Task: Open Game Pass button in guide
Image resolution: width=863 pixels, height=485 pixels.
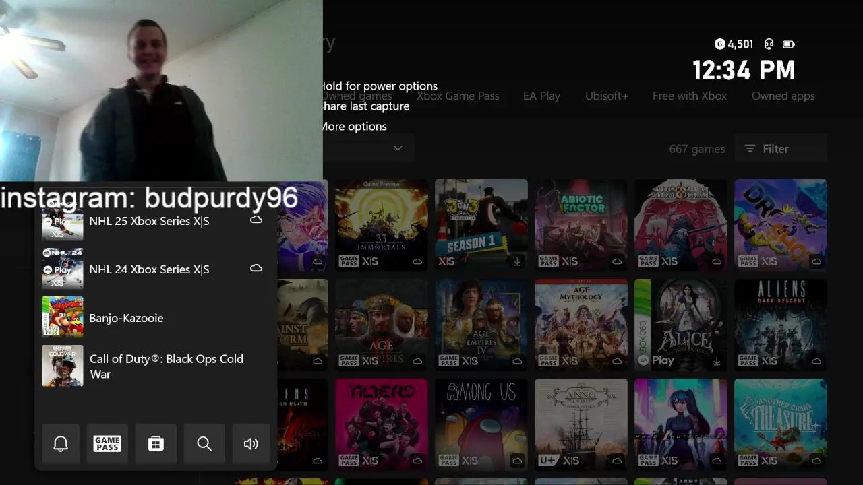Action: coord(107,443)
